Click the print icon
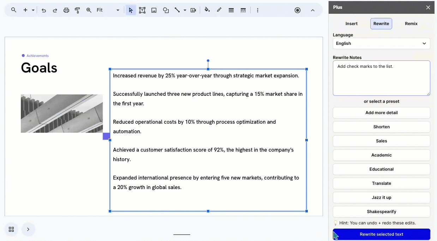Screen dimensions: 437x241 click(66, 10)
